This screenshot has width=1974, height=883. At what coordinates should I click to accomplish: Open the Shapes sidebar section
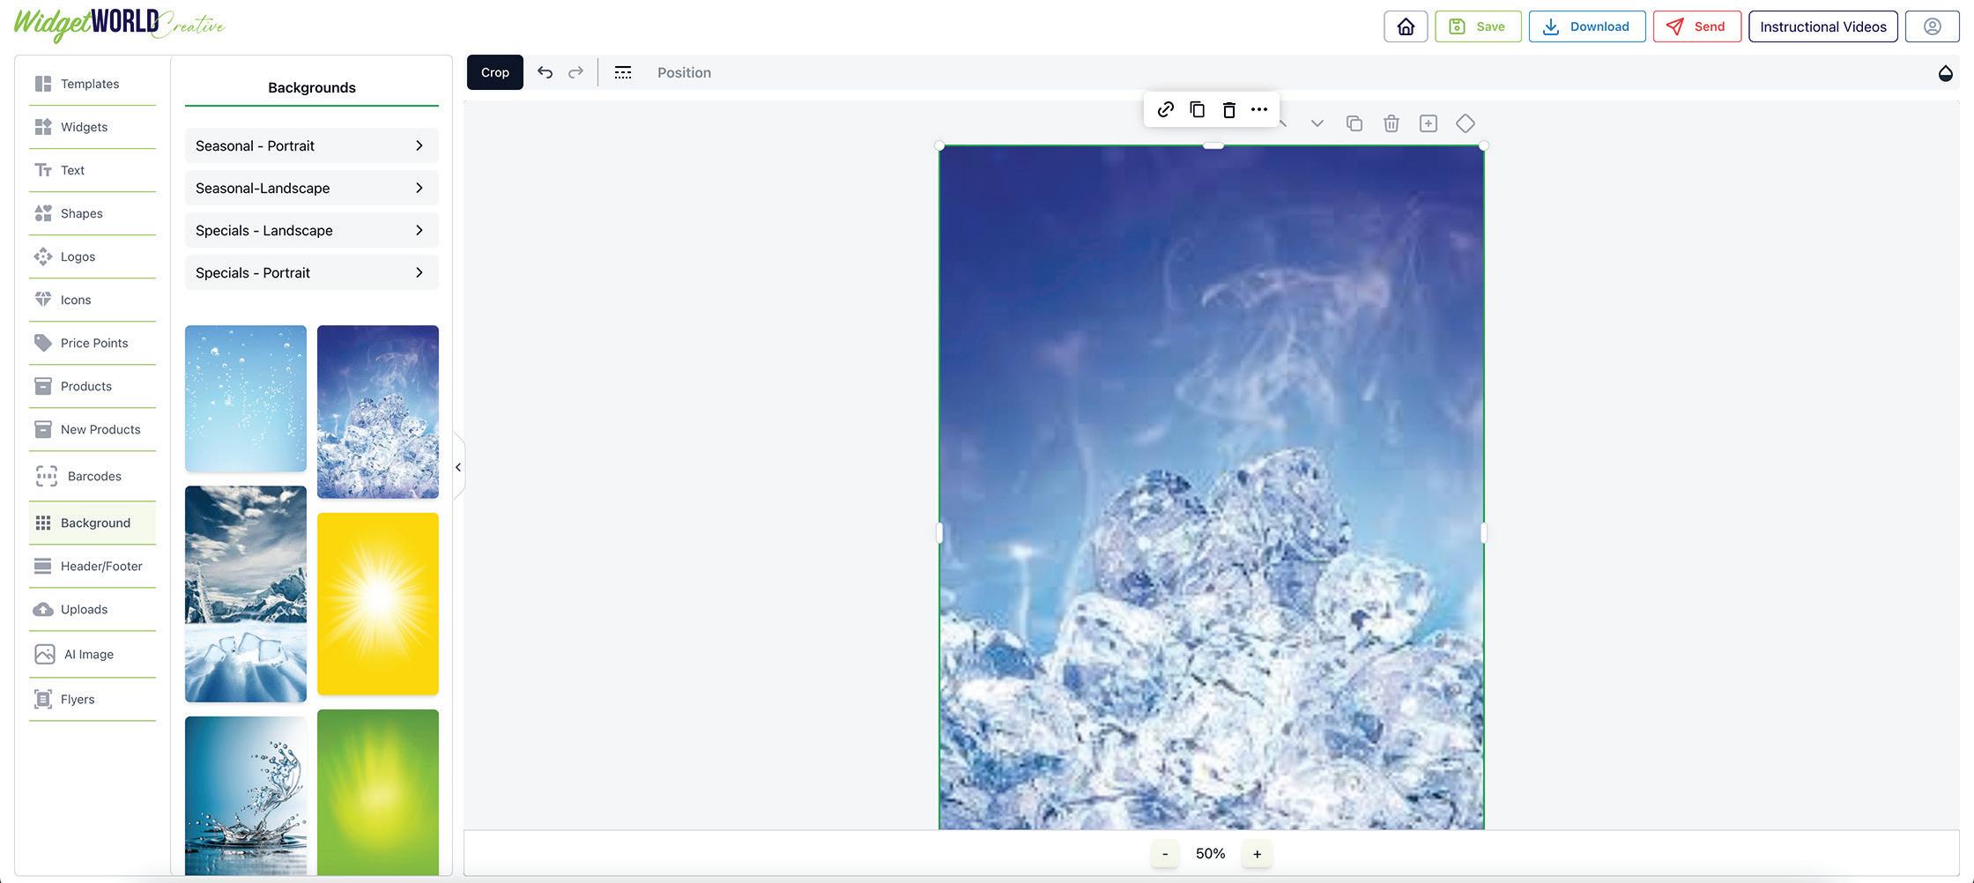(92, 213)
